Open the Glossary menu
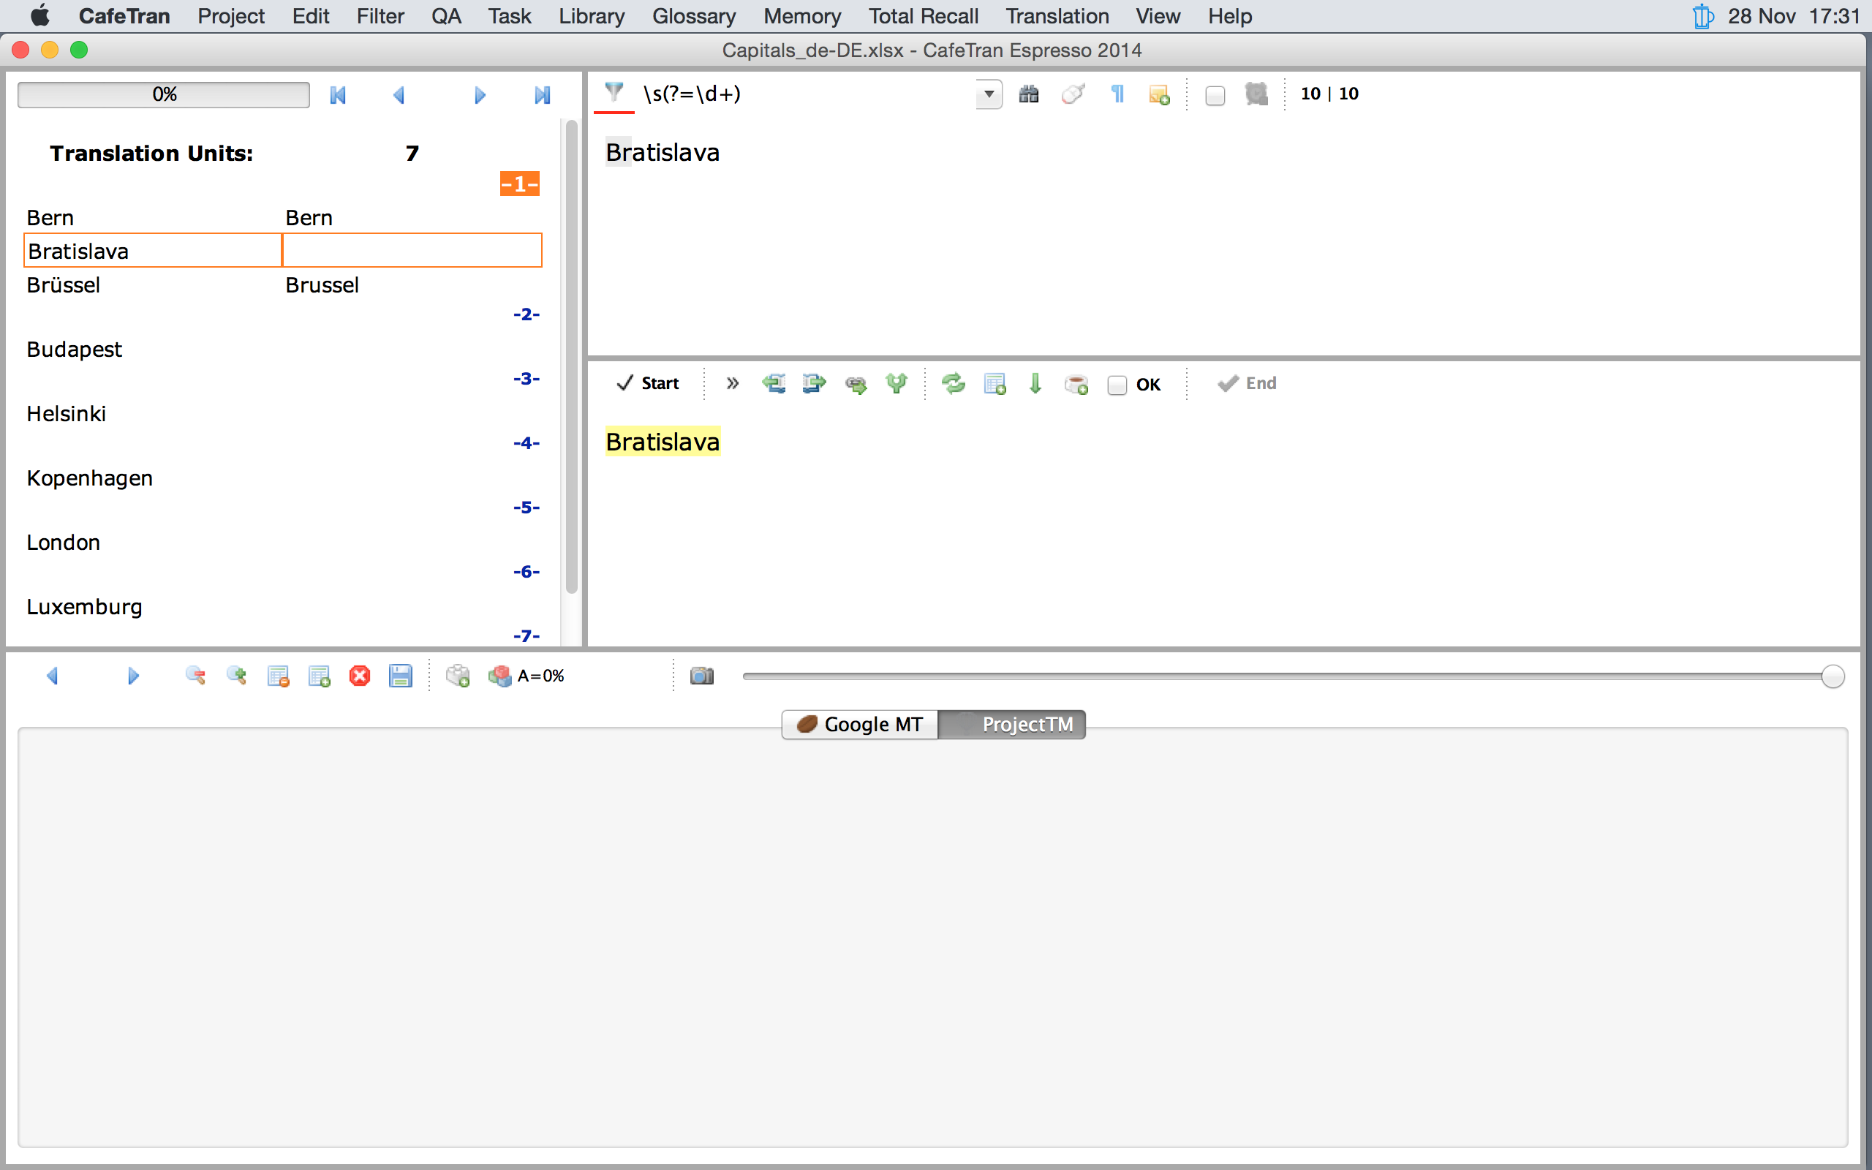This screenshot has height=1170, width=1872. coord(693,16)
